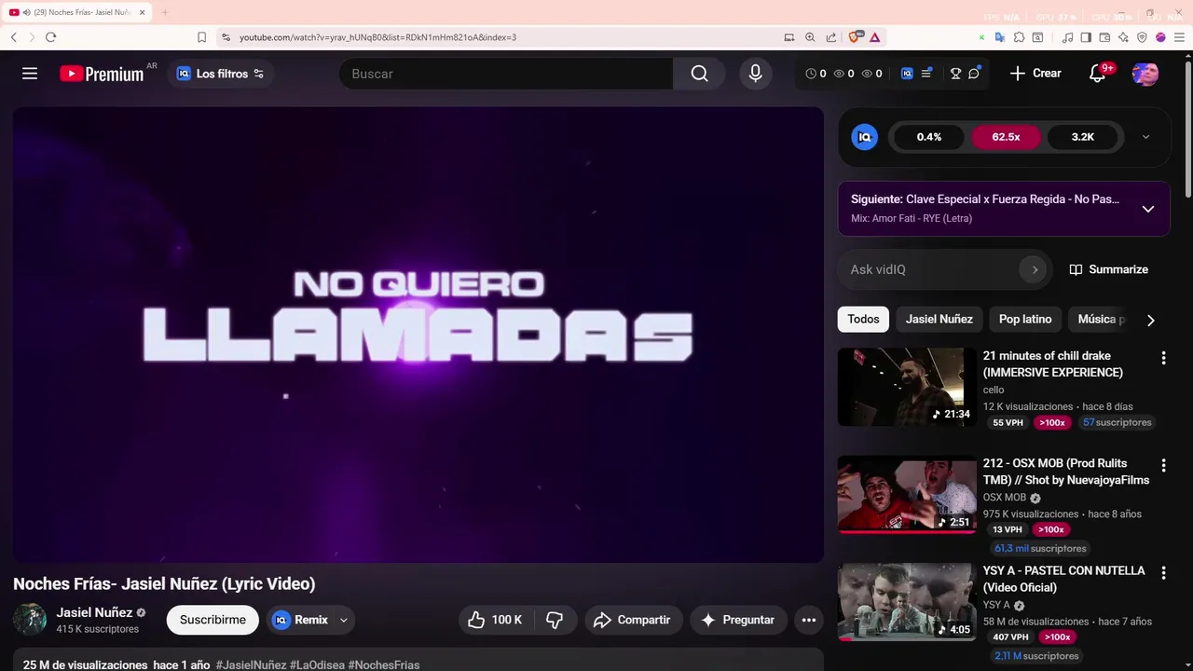
Task: Reload the page in browser toolbar
Action: 50,37
